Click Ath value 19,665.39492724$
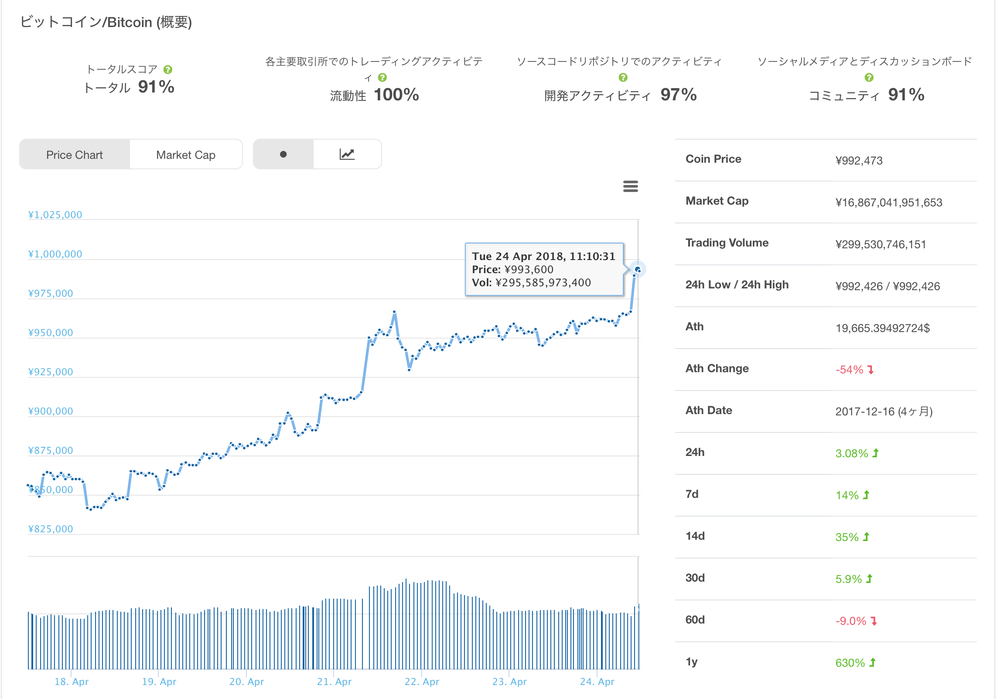 click(x=882, y=328)
